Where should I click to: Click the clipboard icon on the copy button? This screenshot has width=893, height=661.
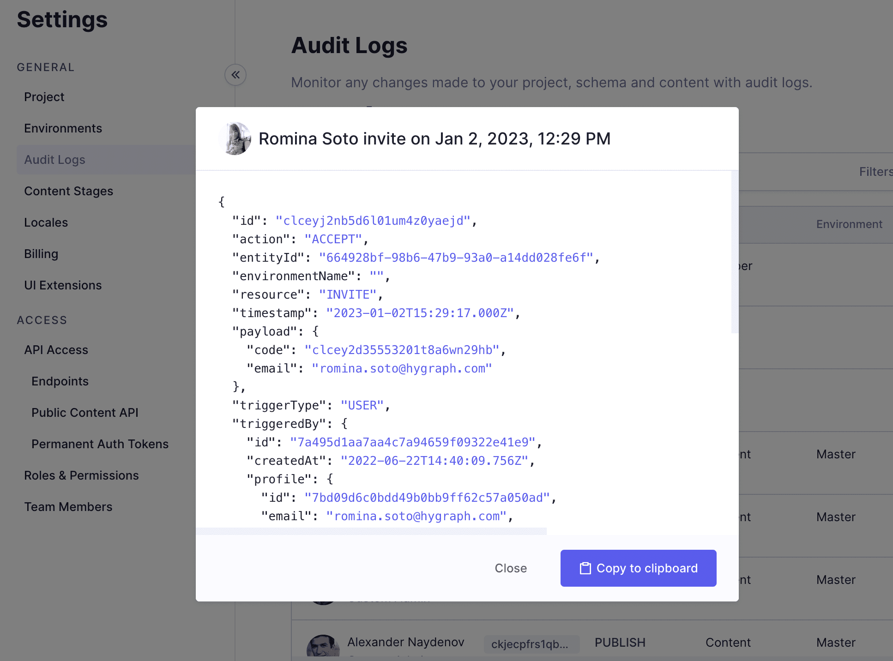click(x=585, y=568)
